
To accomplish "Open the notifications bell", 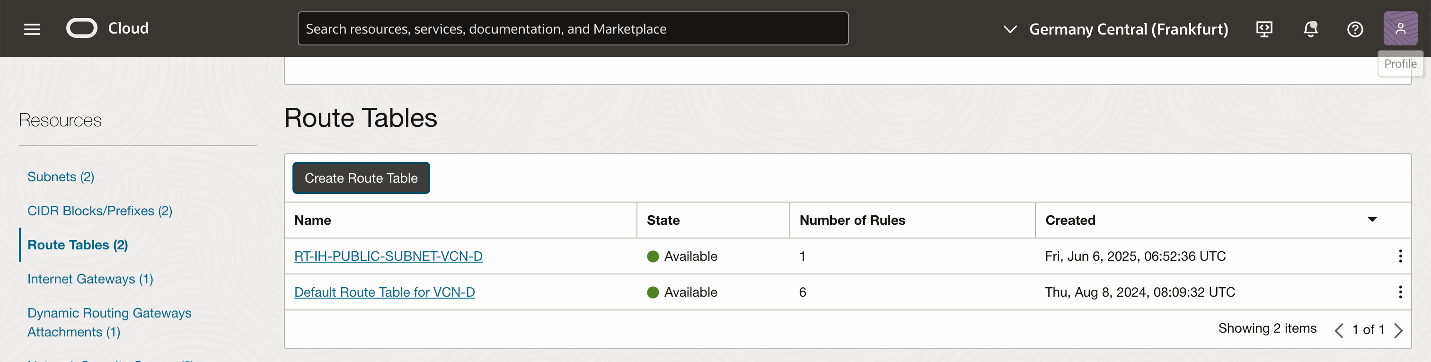I will tap(1310, 29).
